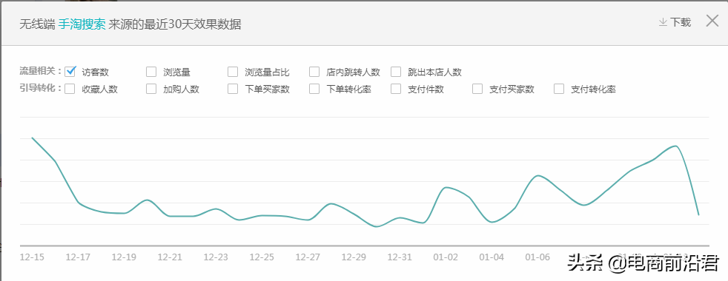Close the 效果数据 dialog with X
Viewport: 728px width, 281px height.
712,21
